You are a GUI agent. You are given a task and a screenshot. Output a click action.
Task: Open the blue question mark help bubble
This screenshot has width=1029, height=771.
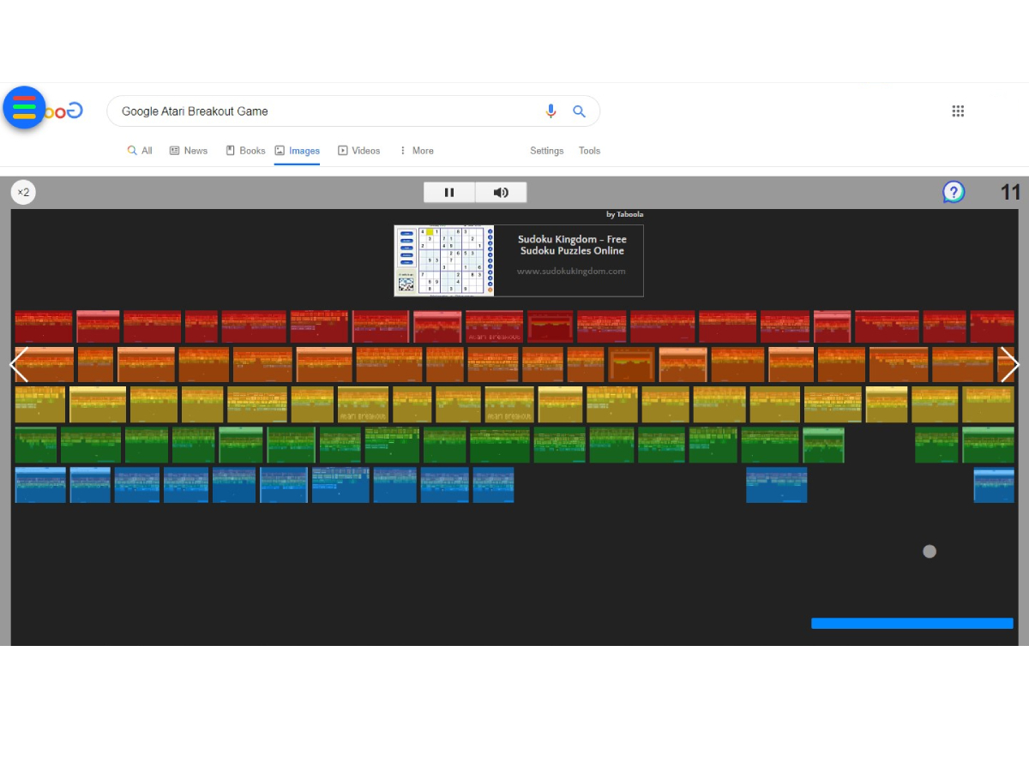tap(954, 192)
